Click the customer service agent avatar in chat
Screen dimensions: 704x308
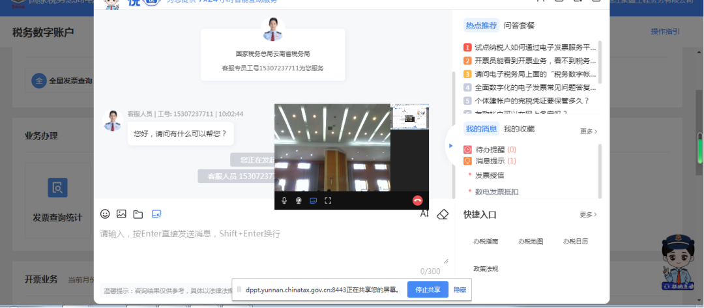113,120
